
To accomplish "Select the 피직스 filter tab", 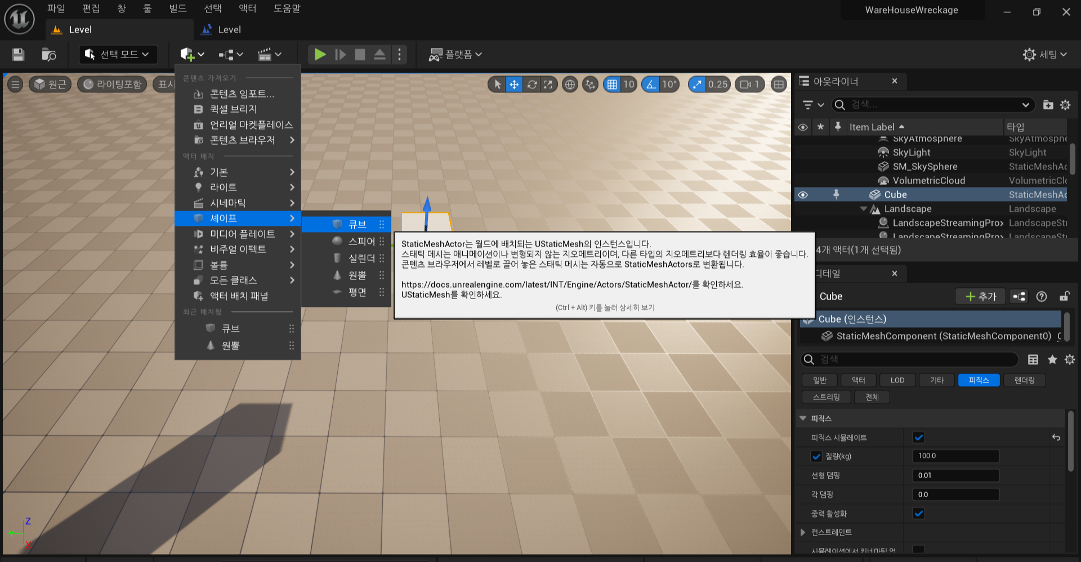I will [979, 380].
